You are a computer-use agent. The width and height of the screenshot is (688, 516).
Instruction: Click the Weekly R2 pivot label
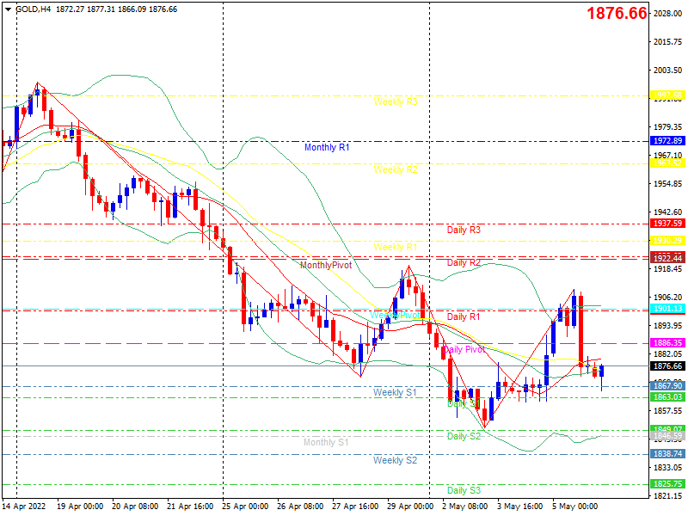(396, 169)
